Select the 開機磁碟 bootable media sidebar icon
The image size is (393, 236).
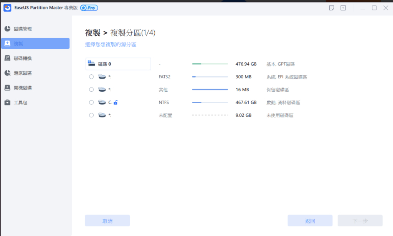[x=7, y=88]
